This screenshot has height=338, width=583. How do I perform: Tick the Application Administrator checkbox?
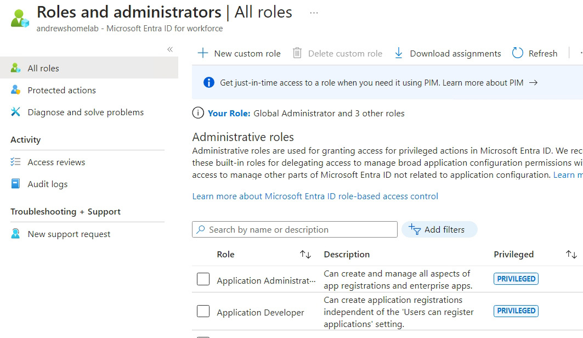coord(203,279)
